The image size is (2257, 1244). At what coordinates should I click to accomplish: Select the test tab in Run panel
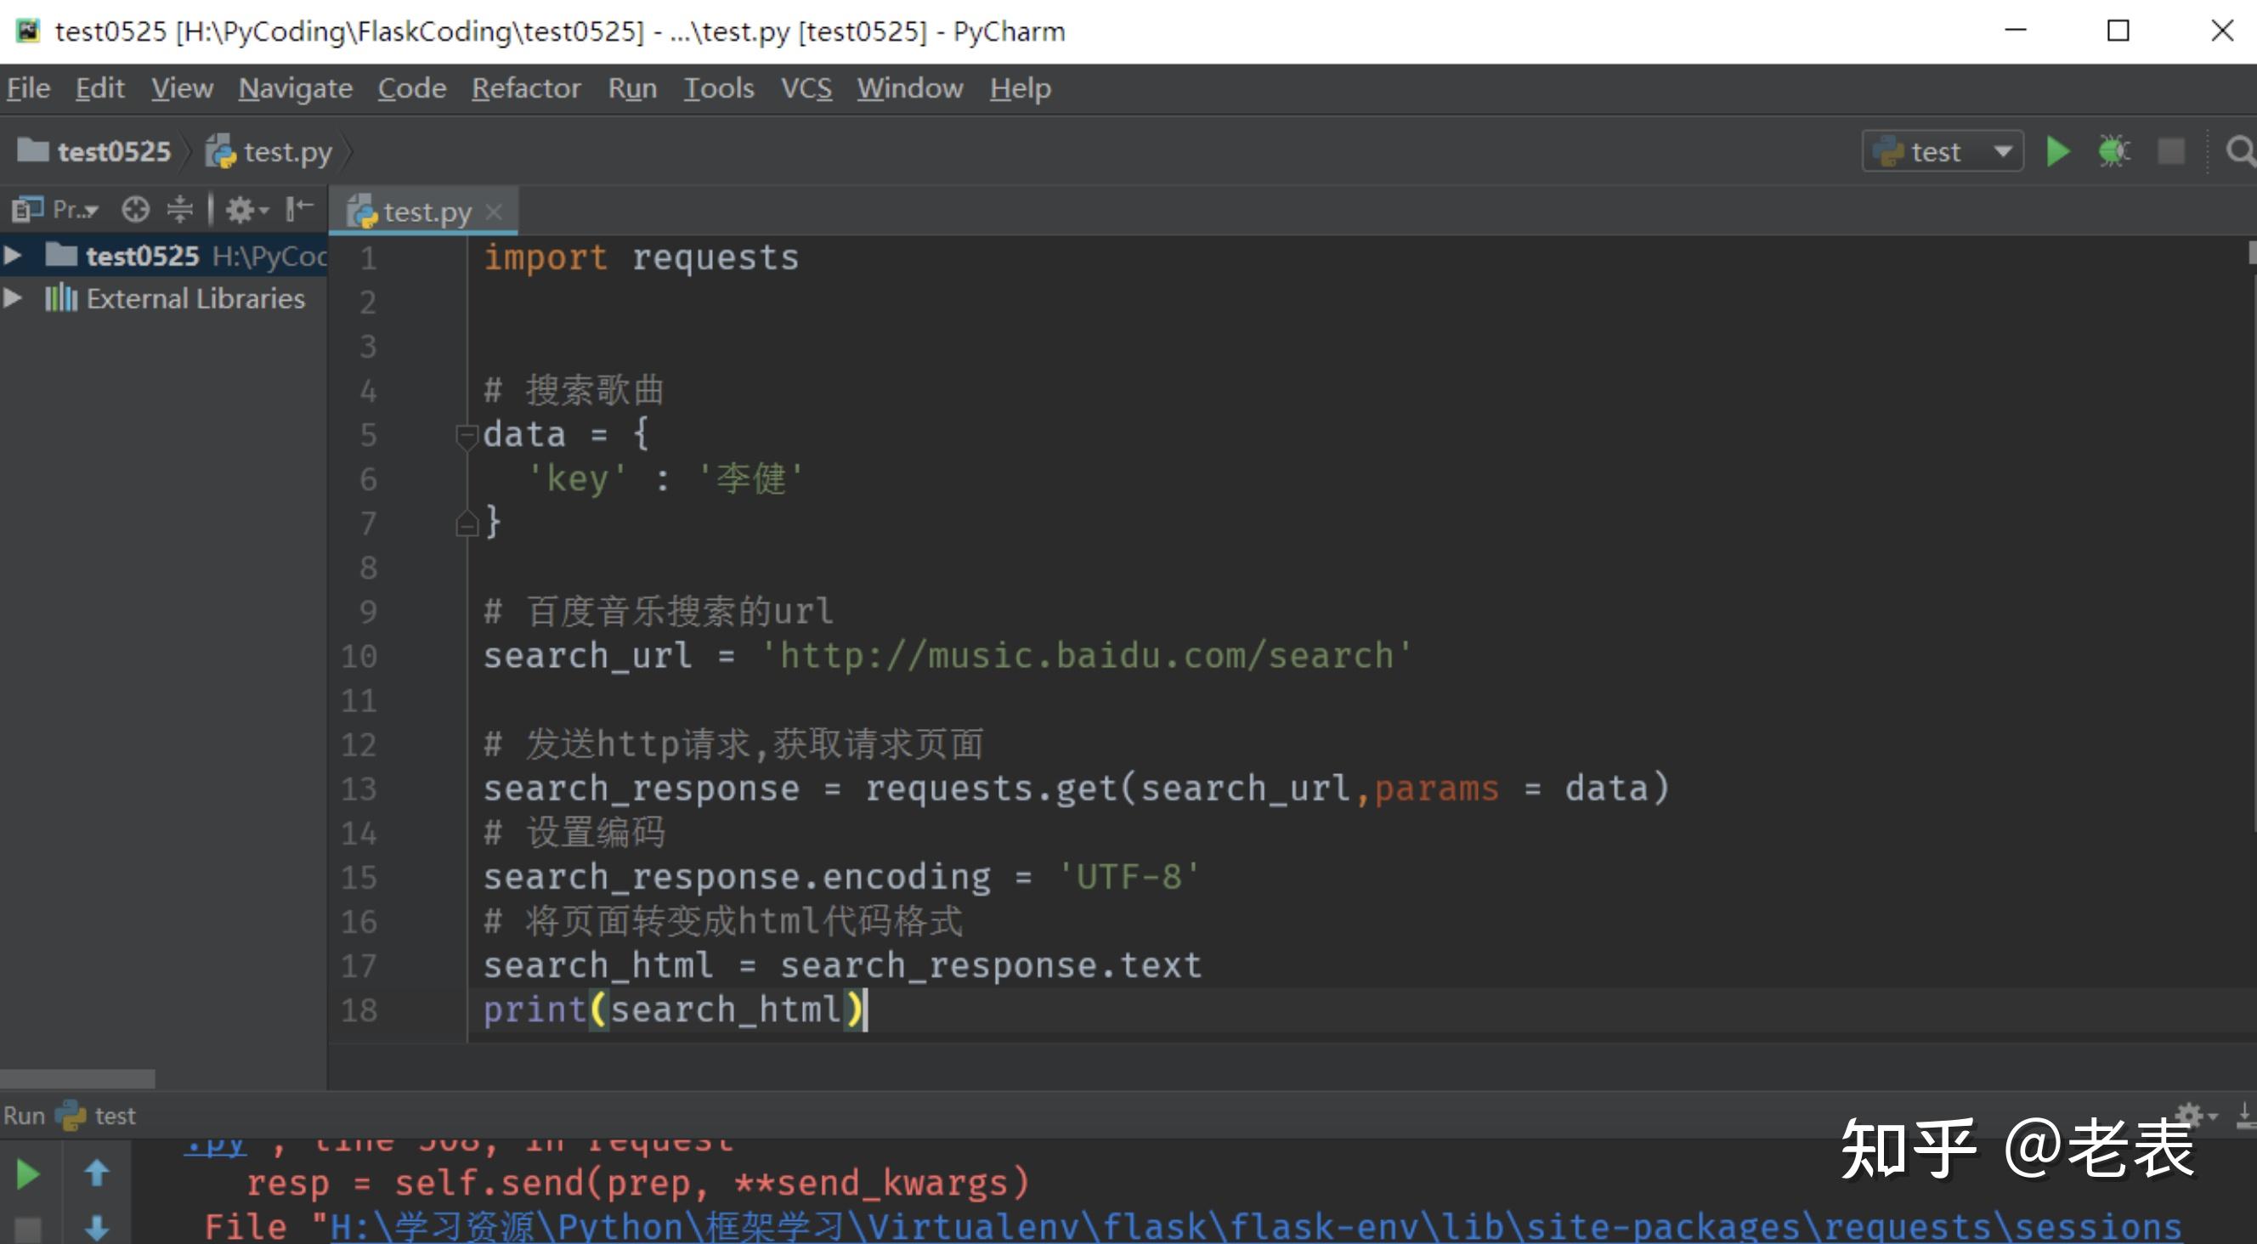[x=96, y=1115]
